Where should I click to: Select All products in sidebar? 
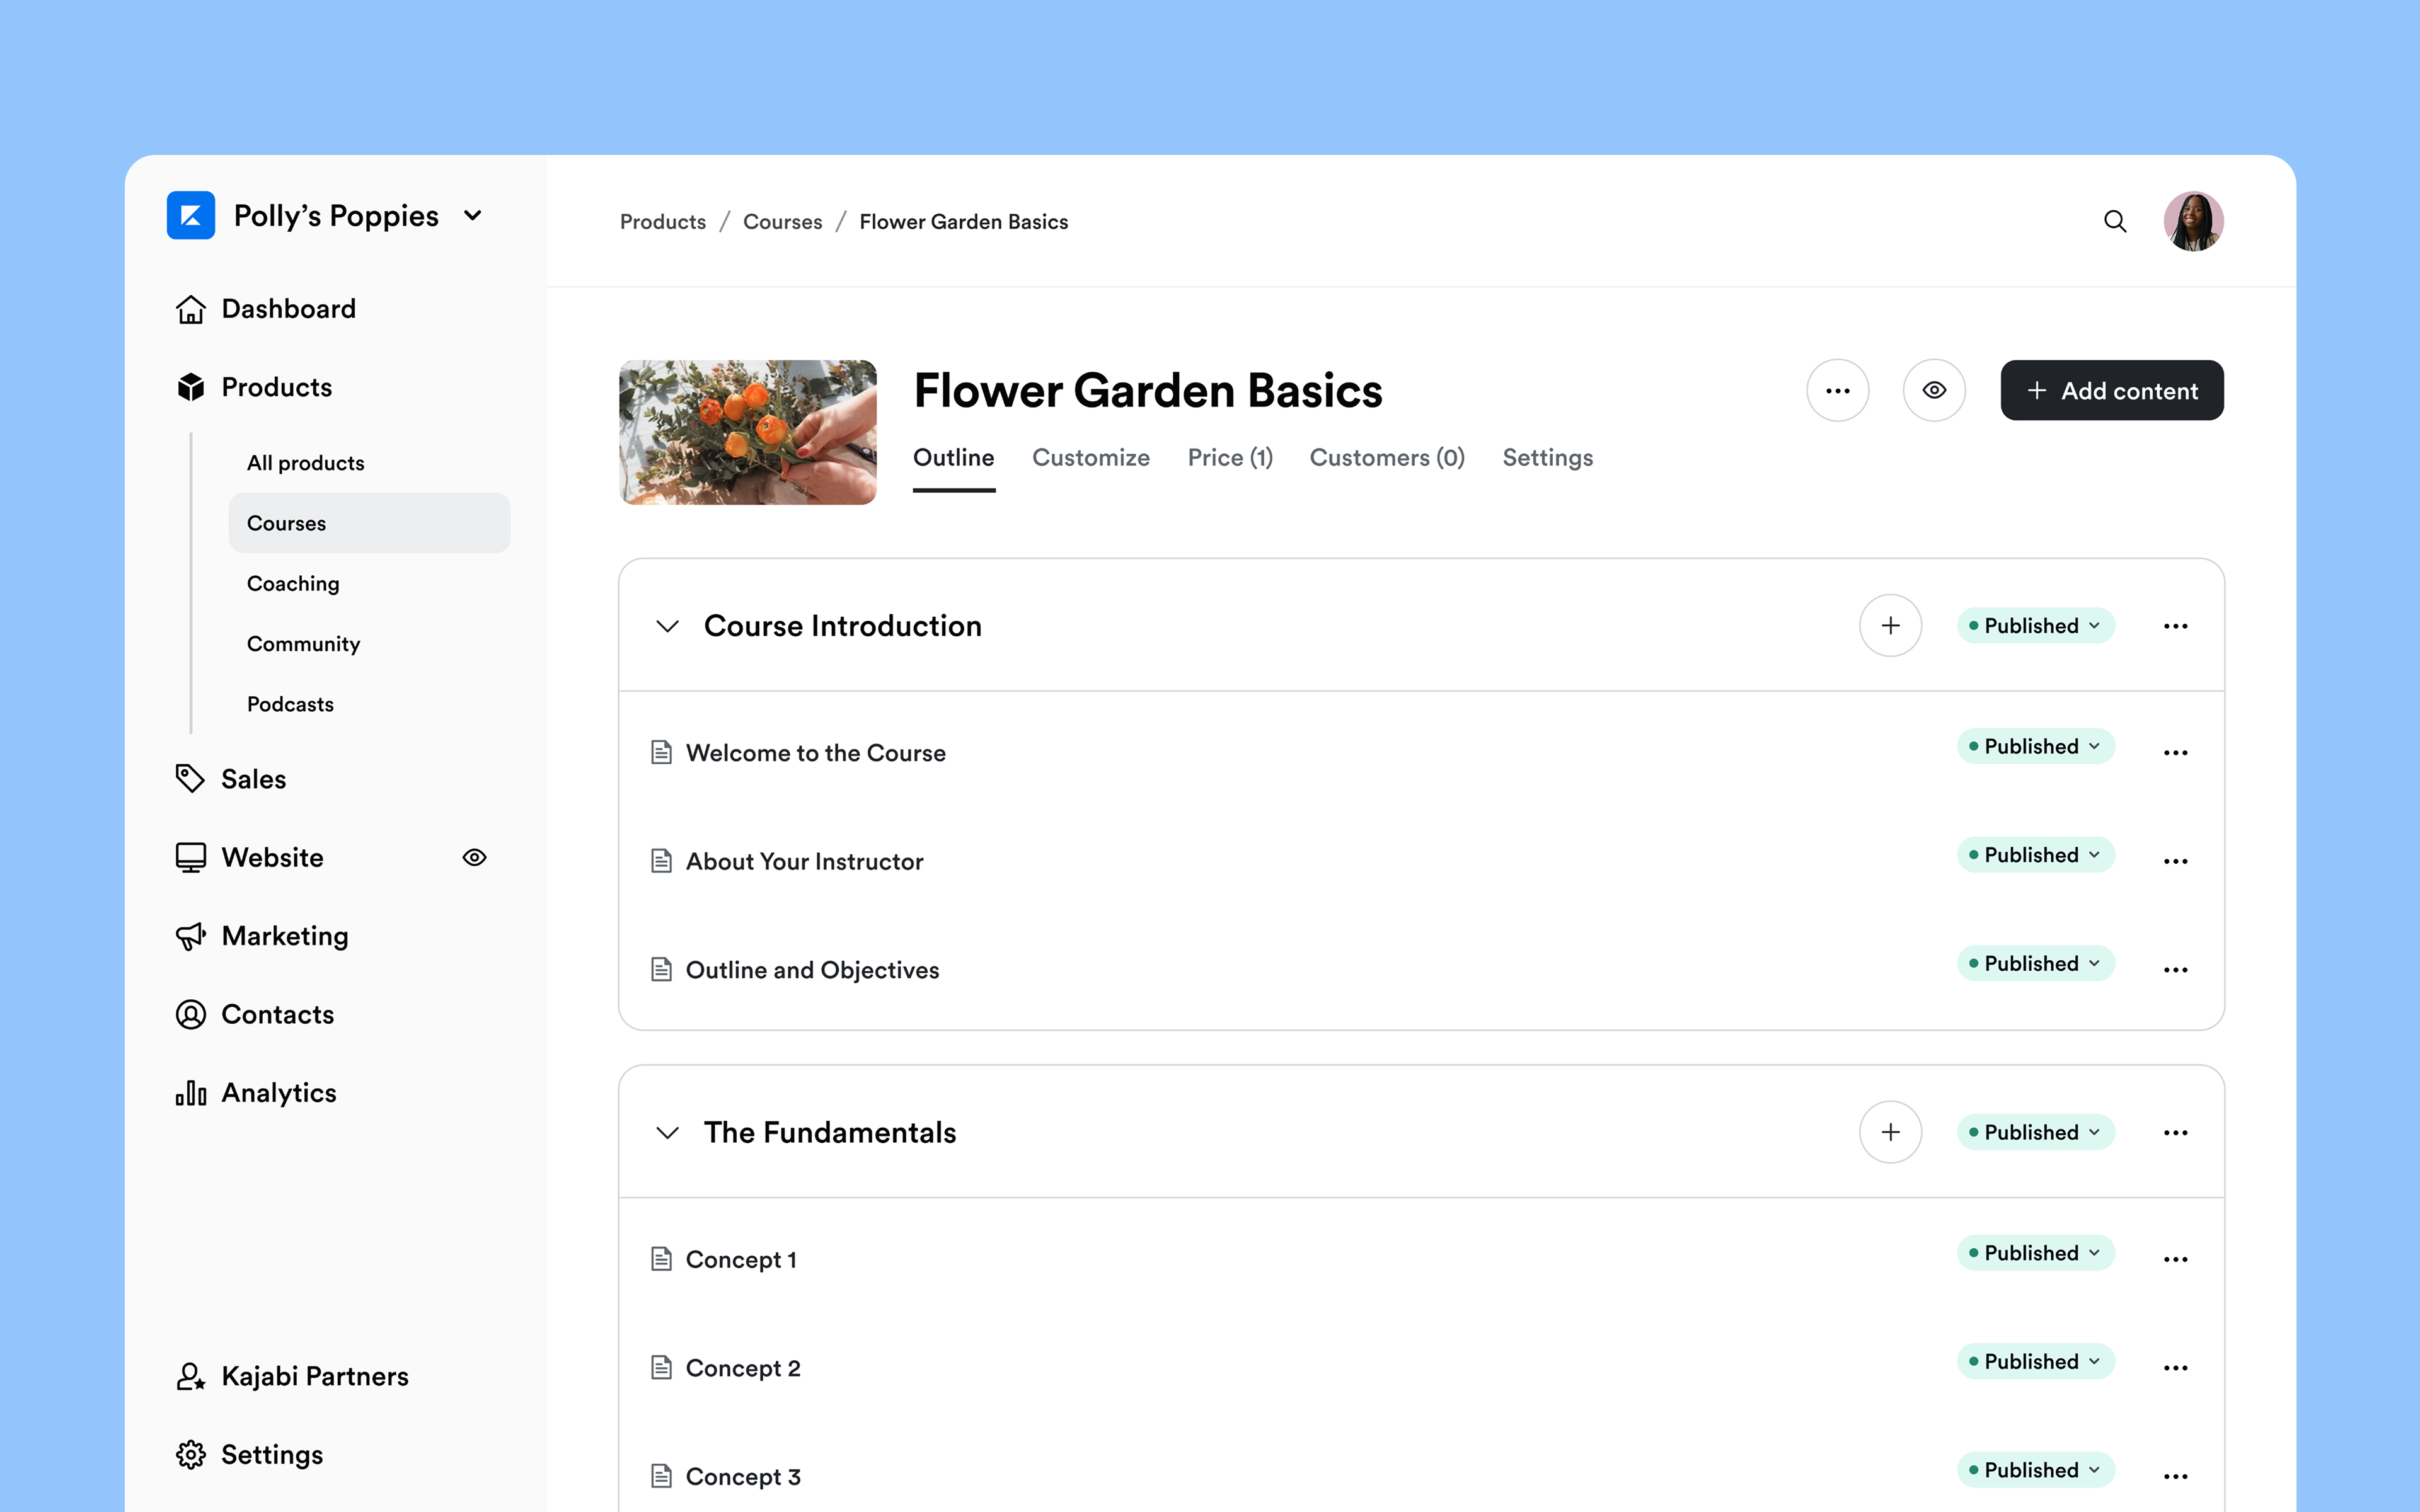coord(306,463)
